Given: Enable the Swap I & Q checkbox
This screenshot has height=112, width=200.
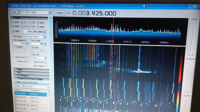Looking at the screenshot, I should [46, 62].
